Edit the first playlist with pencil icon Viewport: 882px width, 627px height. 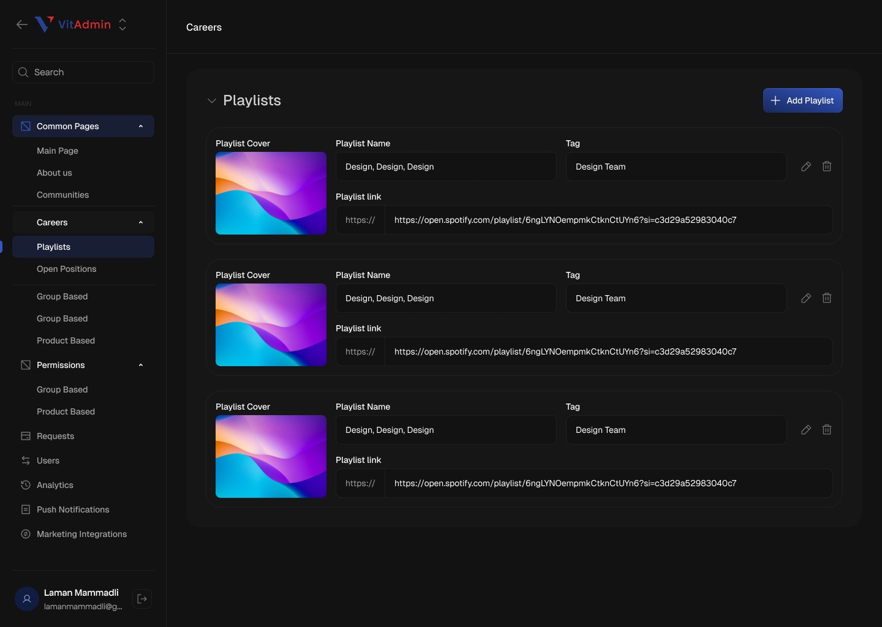point(806,167)
